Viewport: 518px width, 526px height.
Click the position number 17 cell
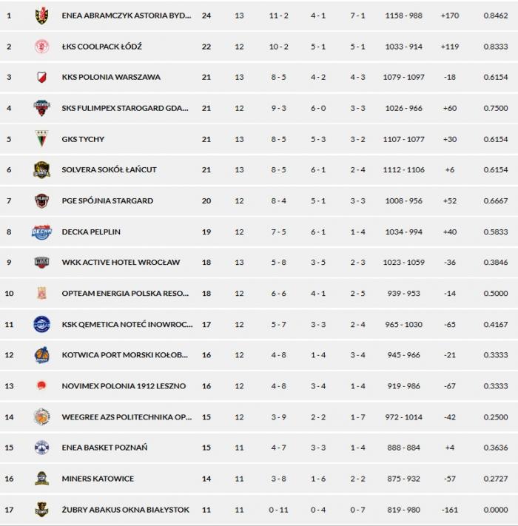[x=9, y=510]
